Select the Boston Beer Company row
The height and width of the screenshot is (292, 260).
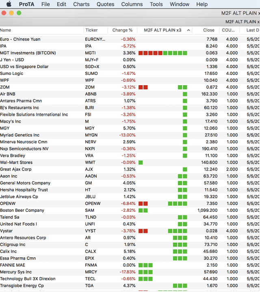(130, 211)
